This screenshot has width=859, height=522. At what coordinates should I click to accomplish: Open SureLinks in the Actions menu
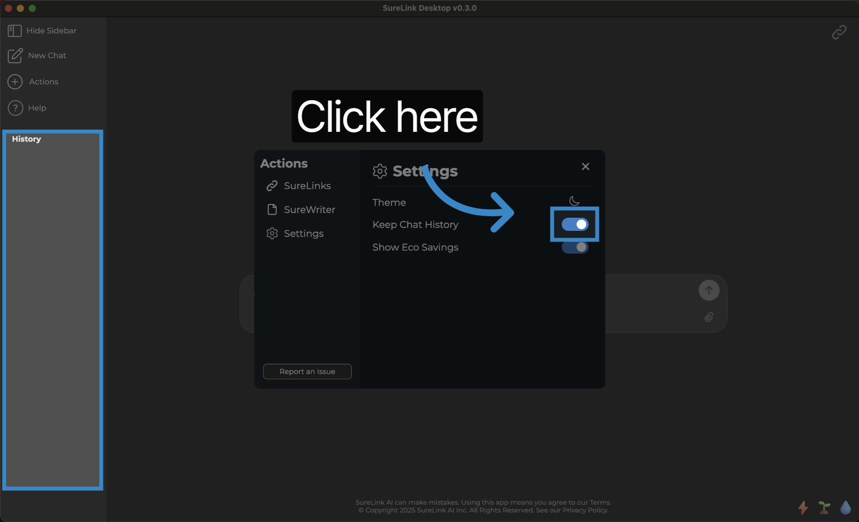pos(299,186)
